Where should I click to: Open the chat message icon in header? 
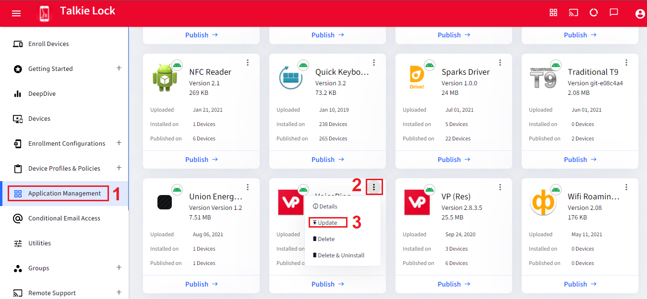[x=614, y=13]
